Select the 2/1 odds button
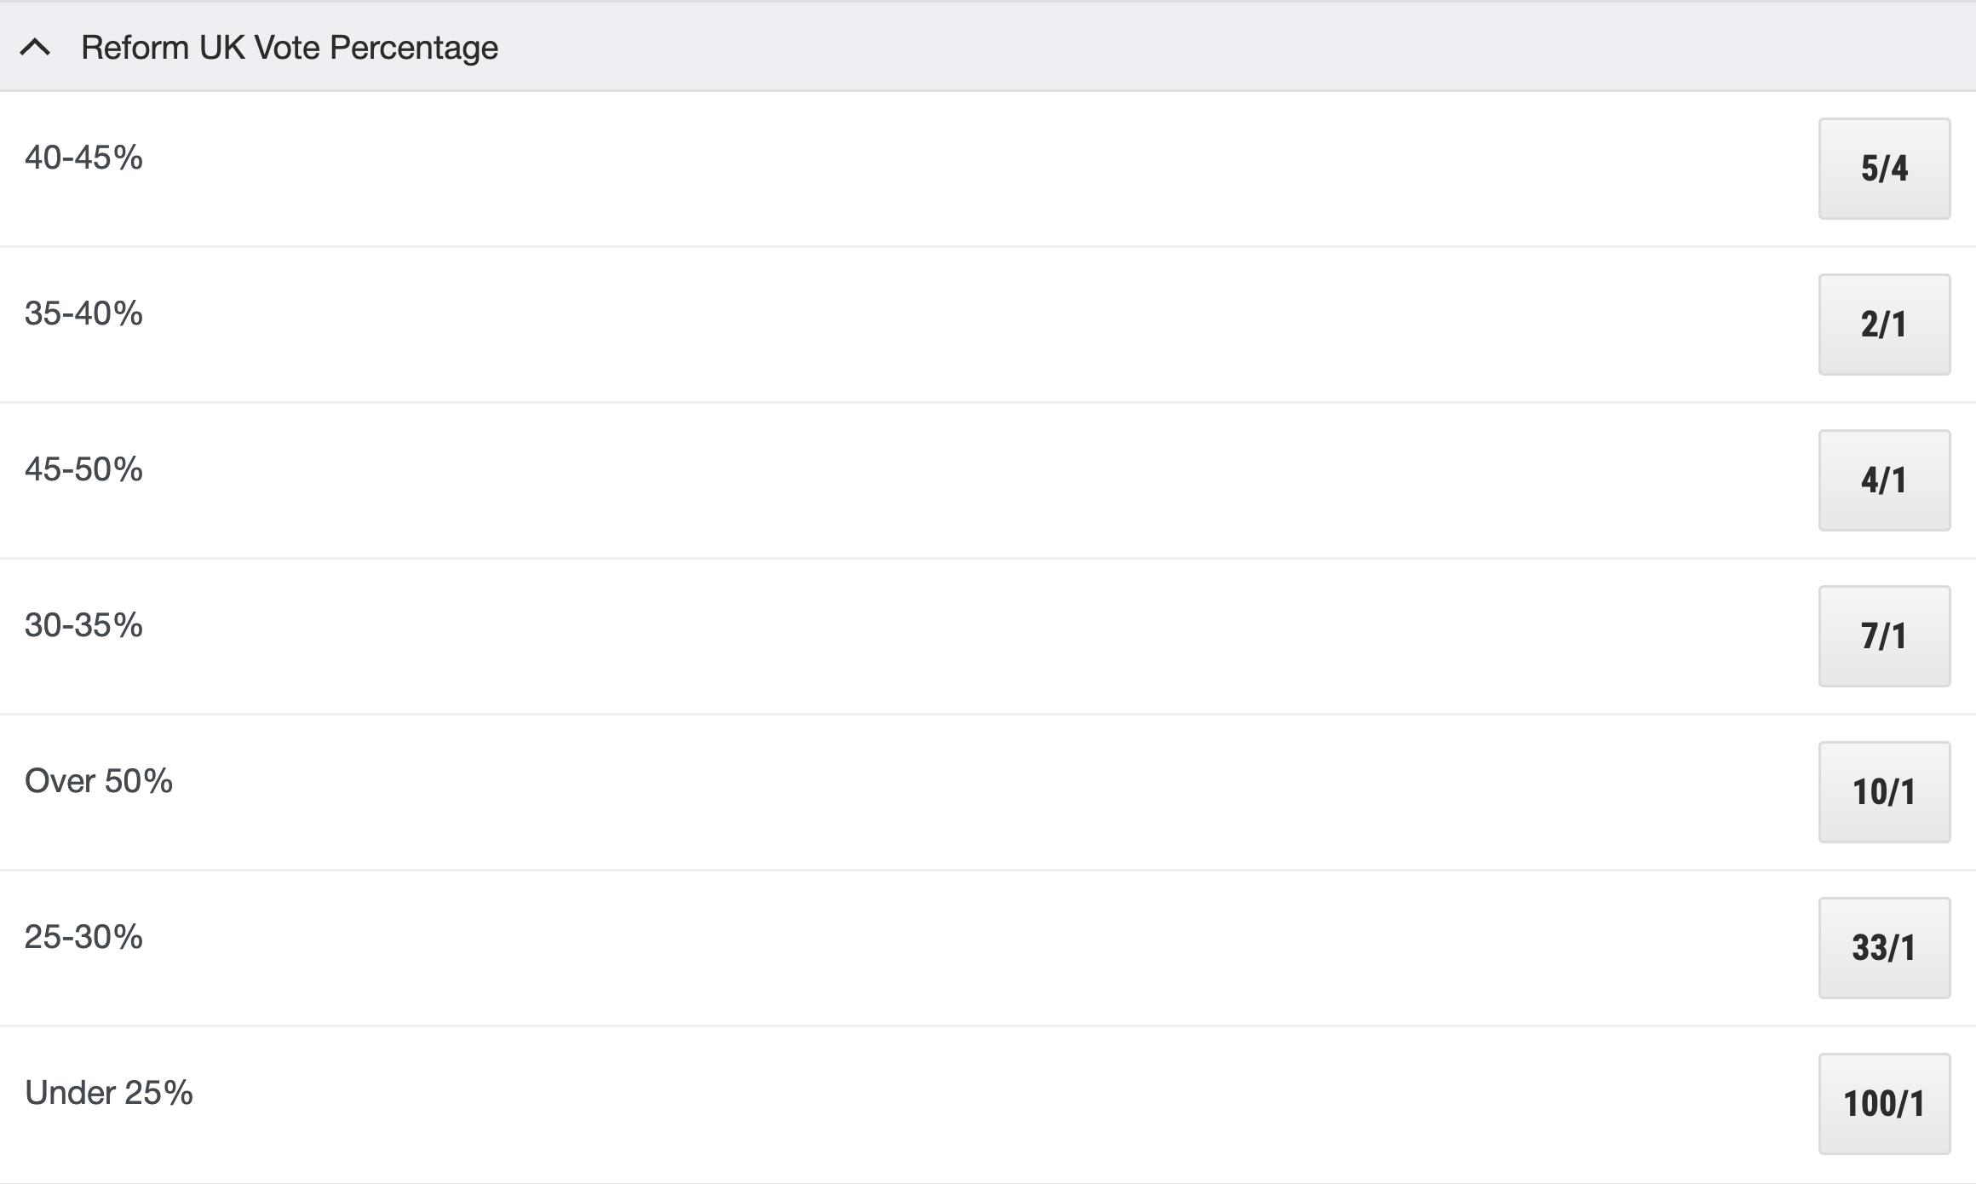Image resolution: width=1976 pixels, height=1184 pixels. (1883, 325)
